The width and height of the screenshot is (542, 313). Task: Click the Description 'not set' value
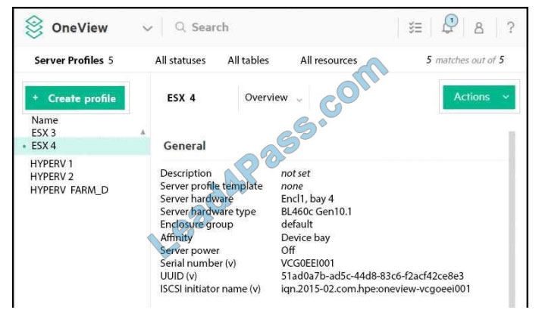[x=296, y=173]
